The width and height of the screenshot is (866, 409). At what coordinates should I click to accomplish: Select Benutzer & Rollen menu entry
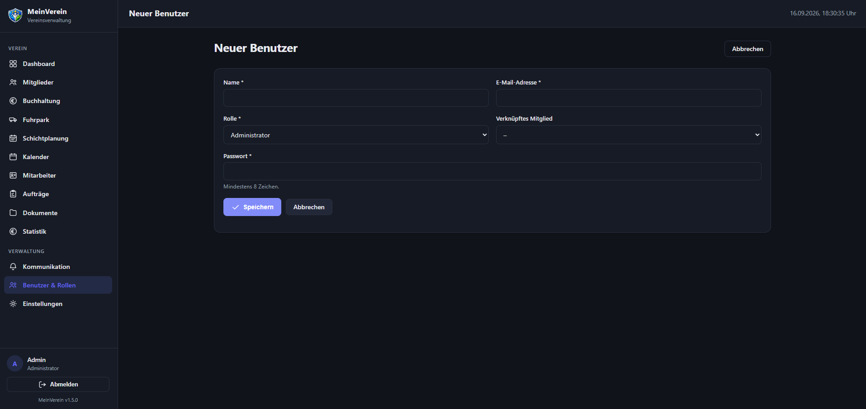pyautogui.click(x=58, y=285)
